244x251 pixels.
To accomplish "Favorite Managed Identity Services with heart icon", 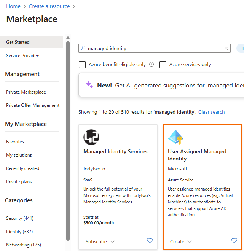I will pyautogui.click(x=150, y=241).
